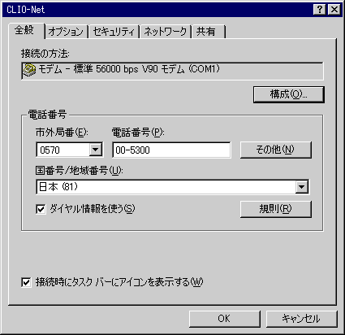Click the 電話番号 field showing 00-5300
This screenshot has width=345, height=335.
tap(171, 150)
